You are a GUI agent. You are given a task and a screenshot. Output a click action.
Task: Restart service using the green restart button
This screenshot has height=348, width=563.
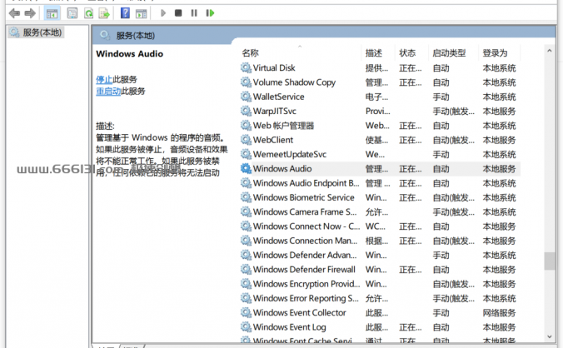[210, 13]
